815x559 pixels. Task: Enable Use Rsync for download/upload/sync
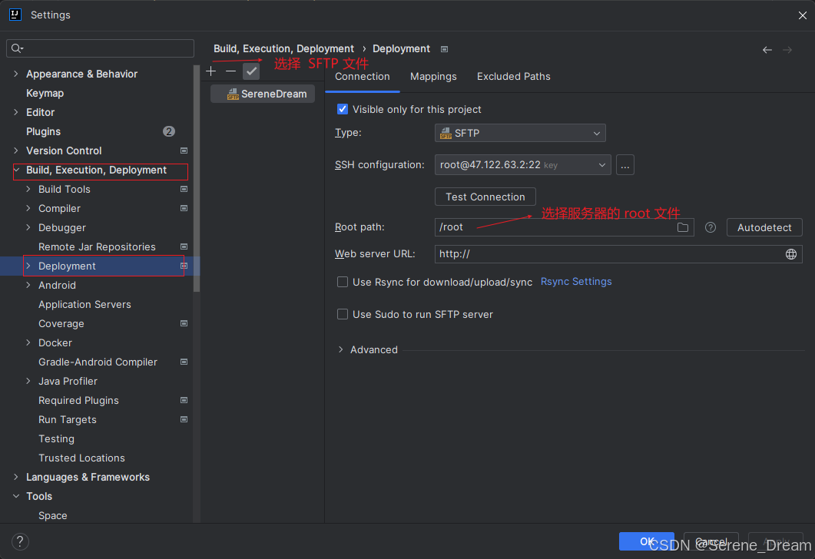coord(343,282)
